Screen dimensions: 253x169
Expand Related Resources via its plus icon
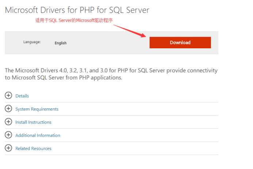coord(8,148)
